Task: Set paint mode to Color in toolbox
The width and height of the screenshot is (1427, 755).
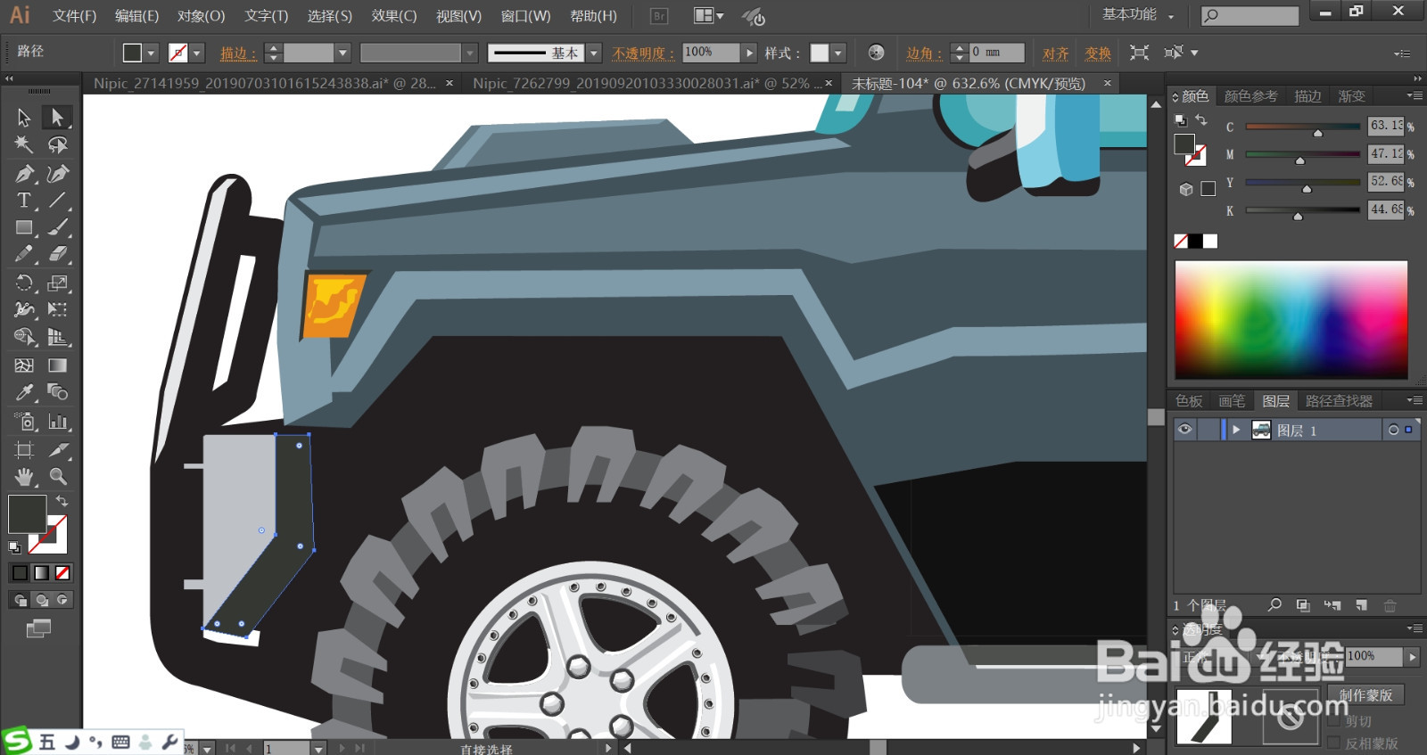Action: (x=20, y=572)
